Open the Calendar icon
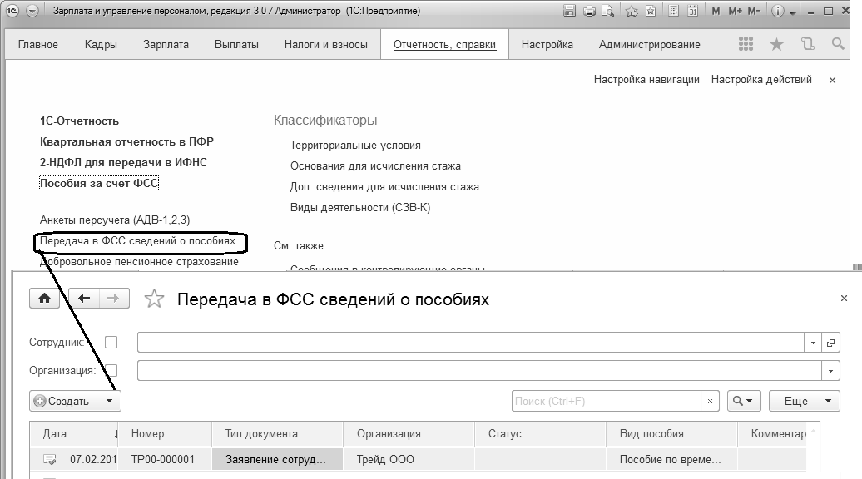The image size is (862, 479). (692, 11)
